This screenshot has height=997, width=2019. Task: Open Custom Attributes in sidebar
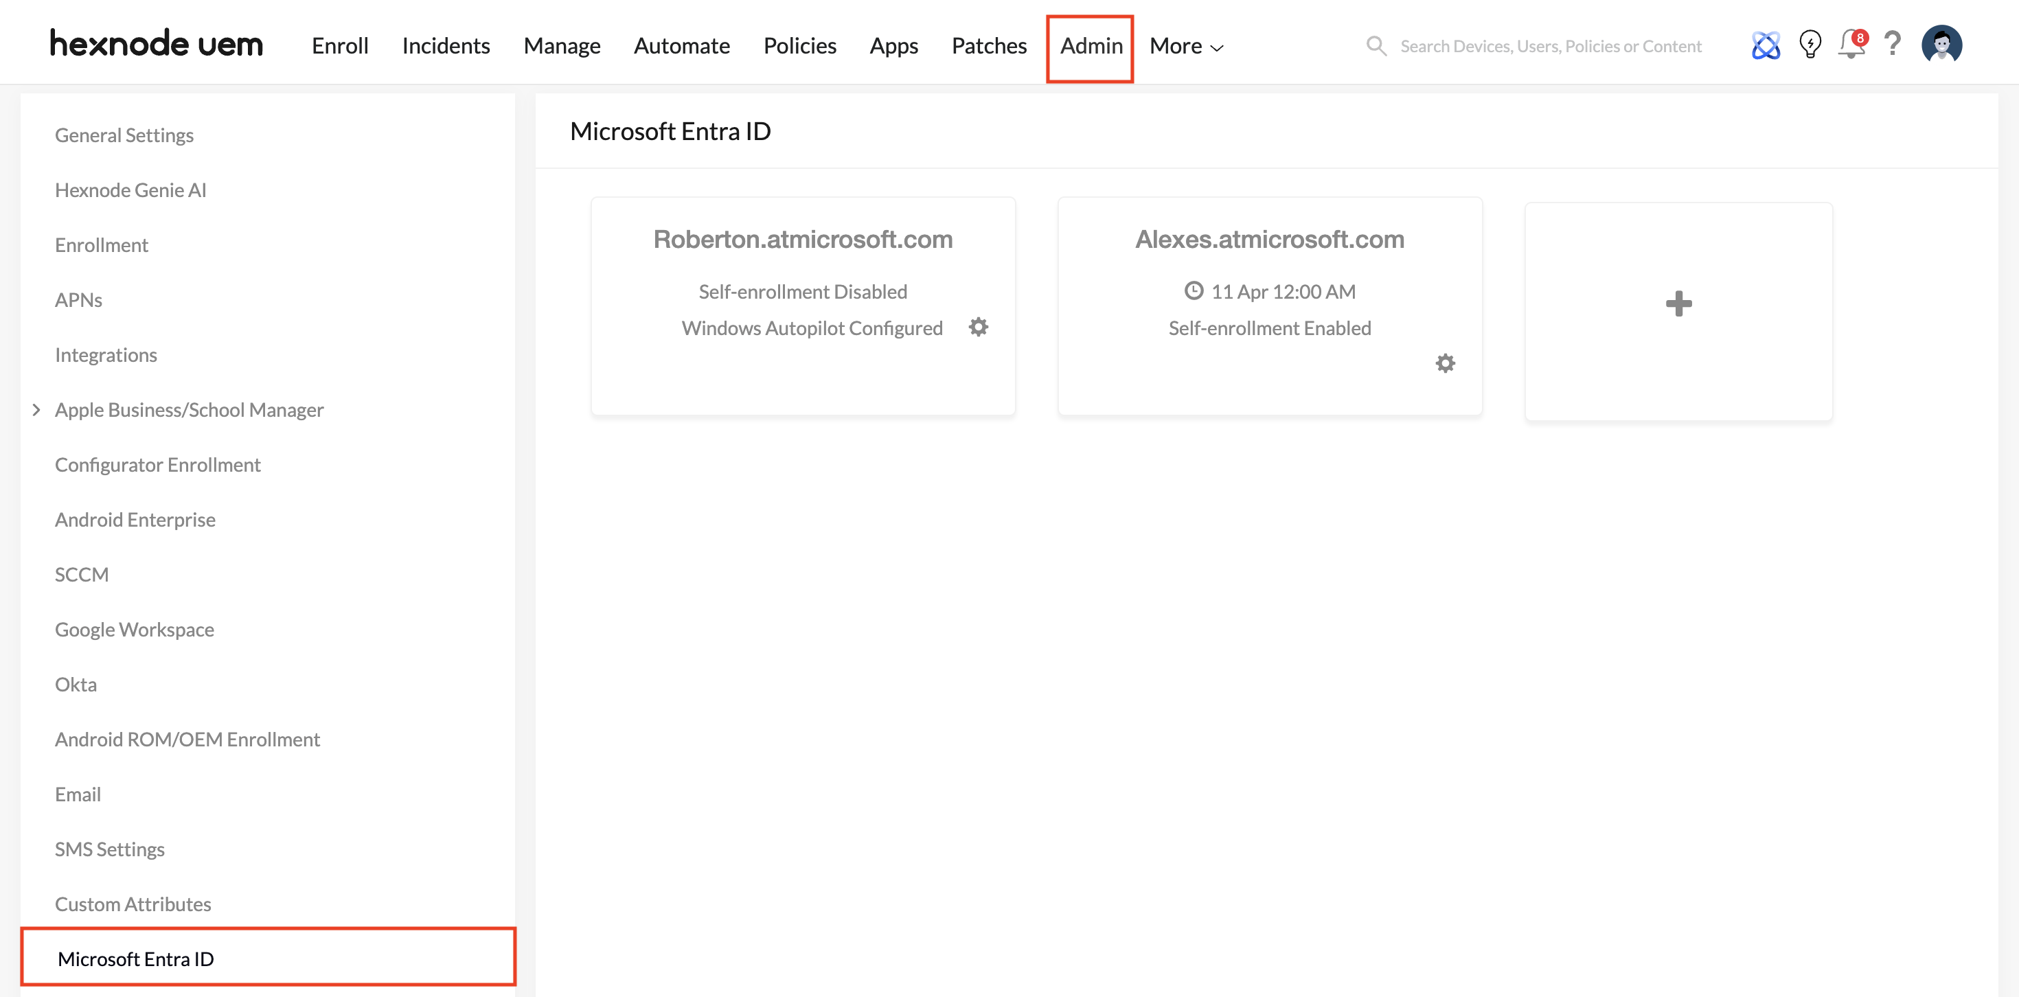[x=133, y=904]
